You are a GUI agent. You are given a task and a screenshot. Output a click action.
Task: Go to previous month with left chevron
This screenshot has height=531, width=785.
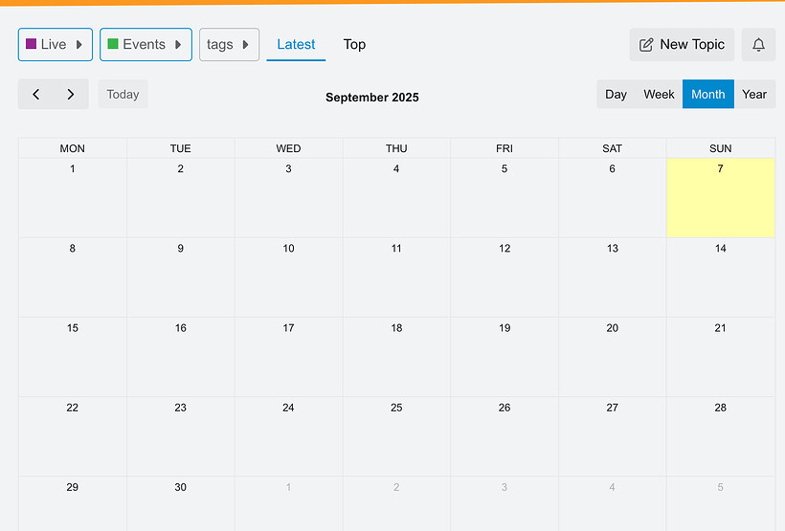tap(36, 94)
